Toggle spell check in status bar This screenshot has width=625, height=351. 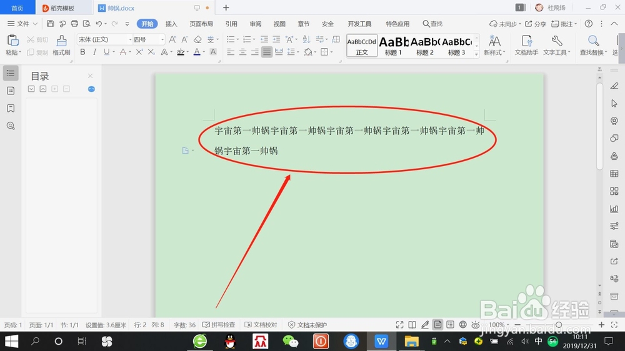pos(219,325)
